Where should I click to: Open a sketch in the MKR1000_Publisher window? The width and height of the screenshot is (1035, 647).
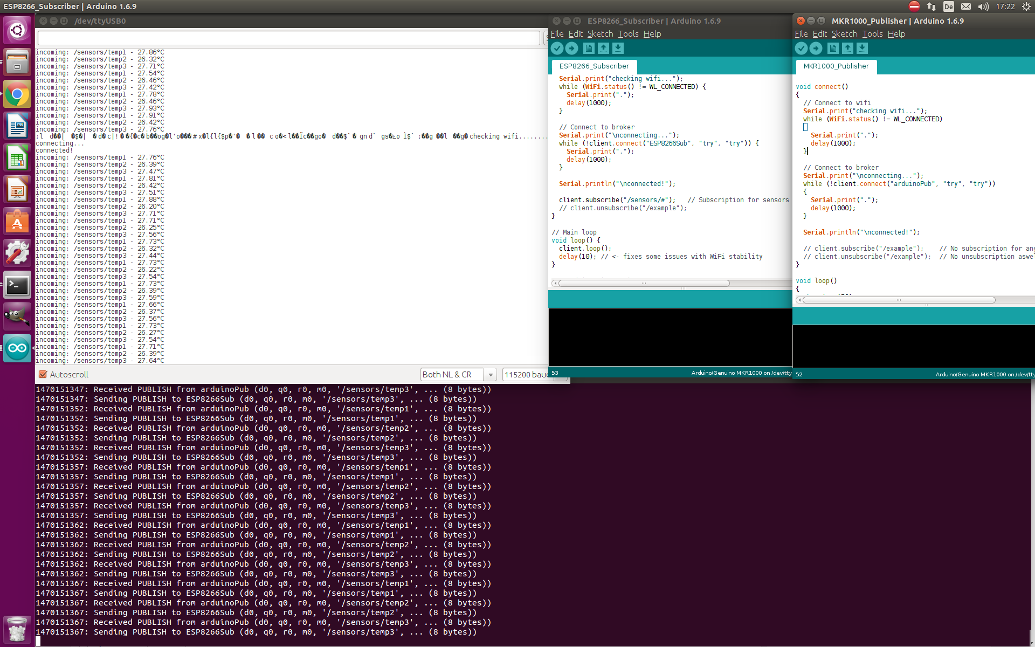point(847,48)
